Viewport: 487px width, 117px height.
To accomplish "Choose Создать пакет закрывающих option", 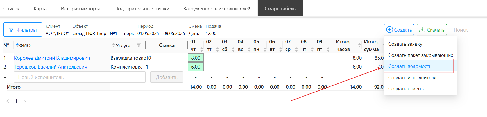I will pyautogui.click(x=420, y=55).
